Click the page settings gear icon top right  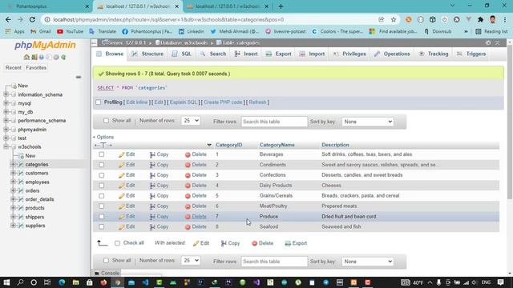click(488, 42)
